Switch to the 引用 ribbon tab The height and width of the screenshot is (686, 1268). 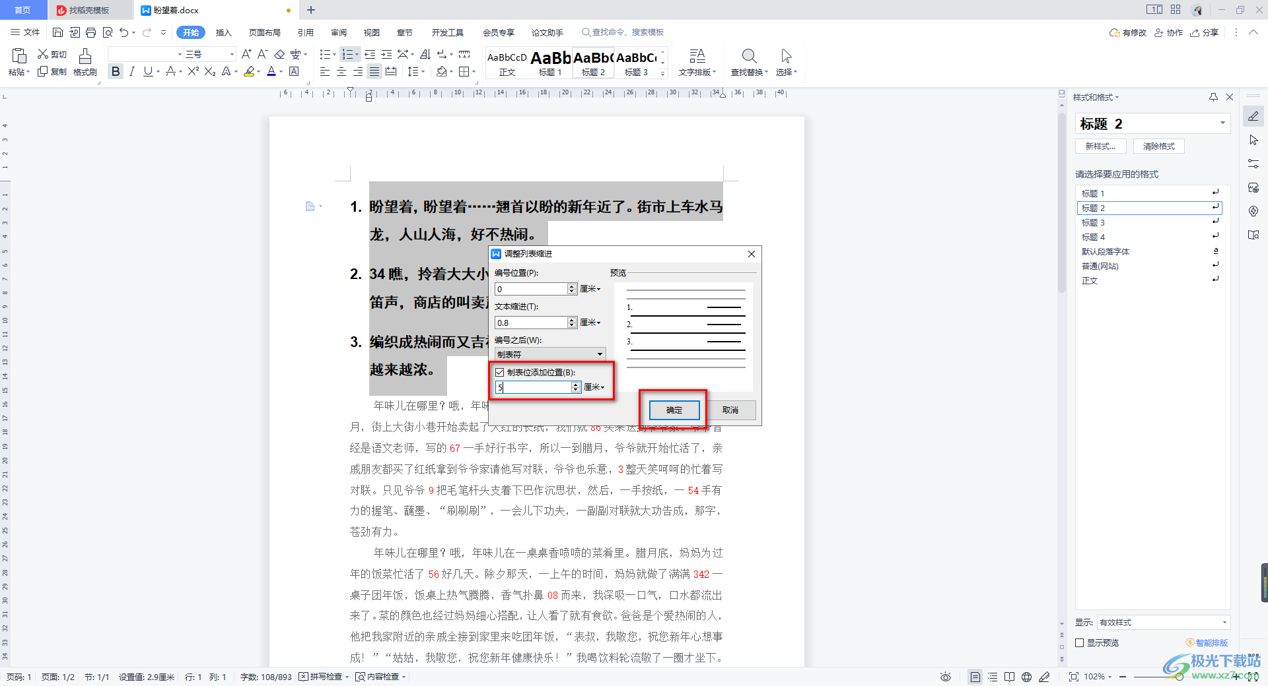[305, 32]
